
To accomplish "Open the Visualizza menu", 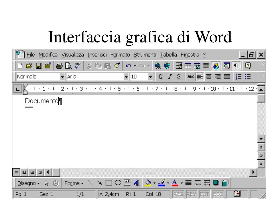I will 73,55.
